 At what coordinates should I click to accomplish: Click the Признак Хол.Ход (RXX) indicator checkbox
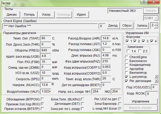click(x=42, y=104)
